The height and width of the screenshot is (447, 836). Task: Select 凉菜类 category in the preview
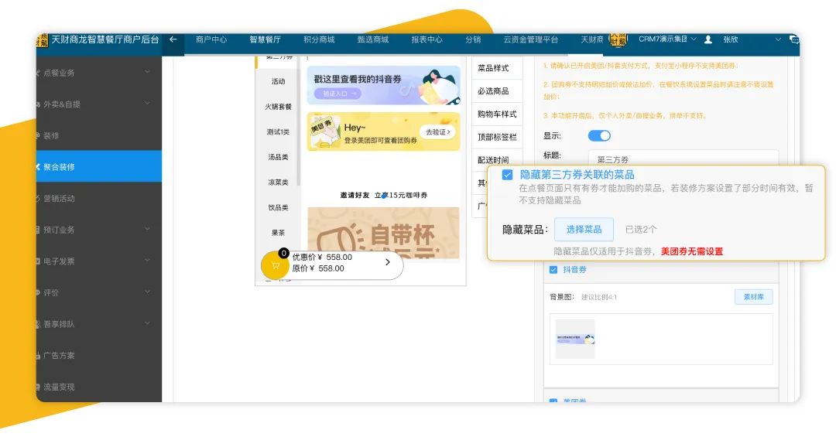pos(279,183)
